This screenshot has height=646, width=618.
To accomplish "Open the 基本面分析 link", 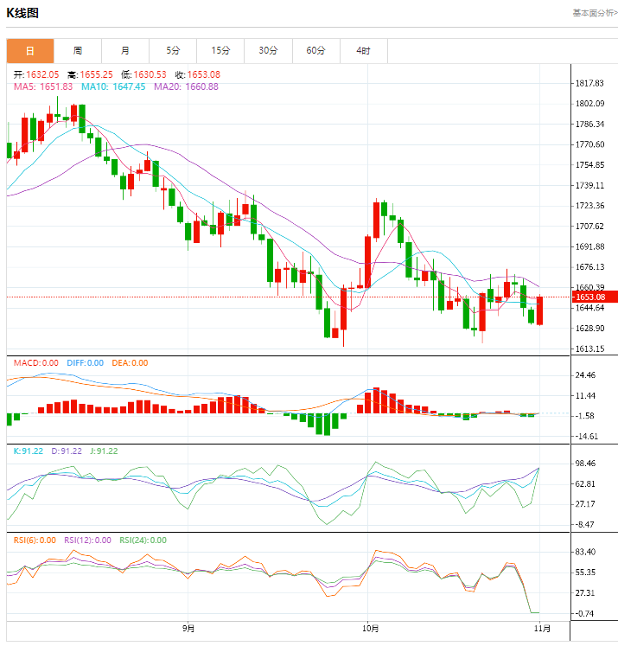I will click(594, 13).
